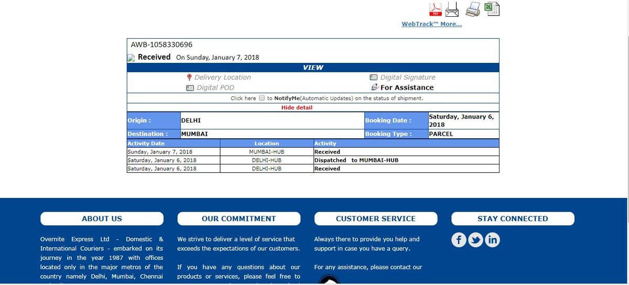
Task: Open Delivery Location link
Action: coord(222,77)
